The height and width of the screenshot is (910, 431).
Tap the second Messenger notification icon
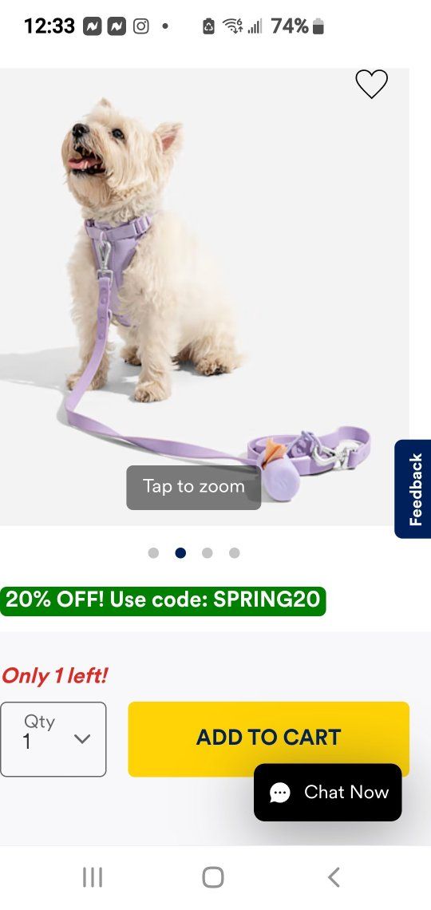[x=117, y=26]
